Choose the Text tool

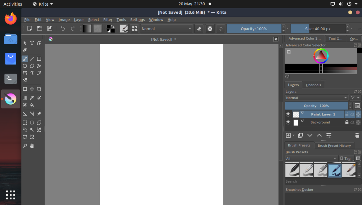(x=32, y=43)
